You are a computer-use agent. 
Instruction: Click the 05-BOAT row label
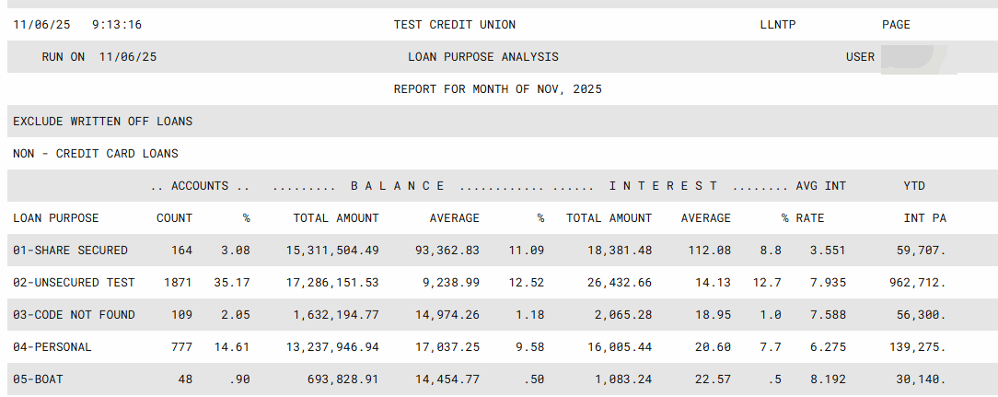pos(40,379)
